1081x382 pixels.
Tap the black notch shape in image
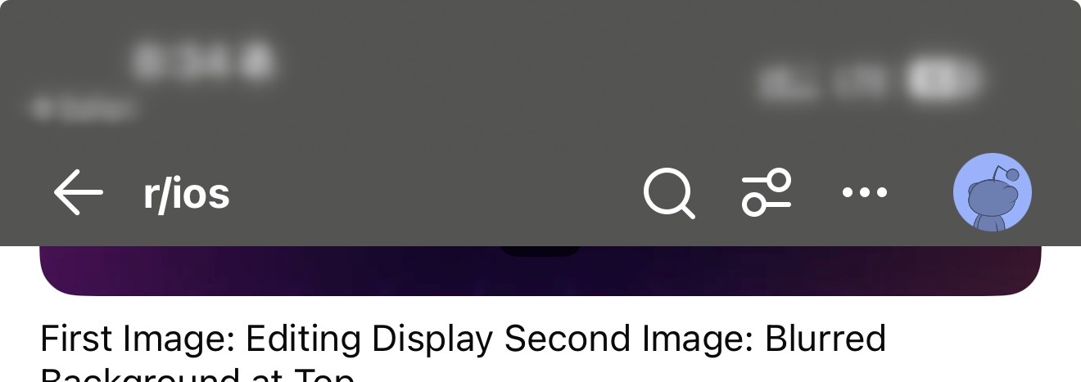coord(540,250)
